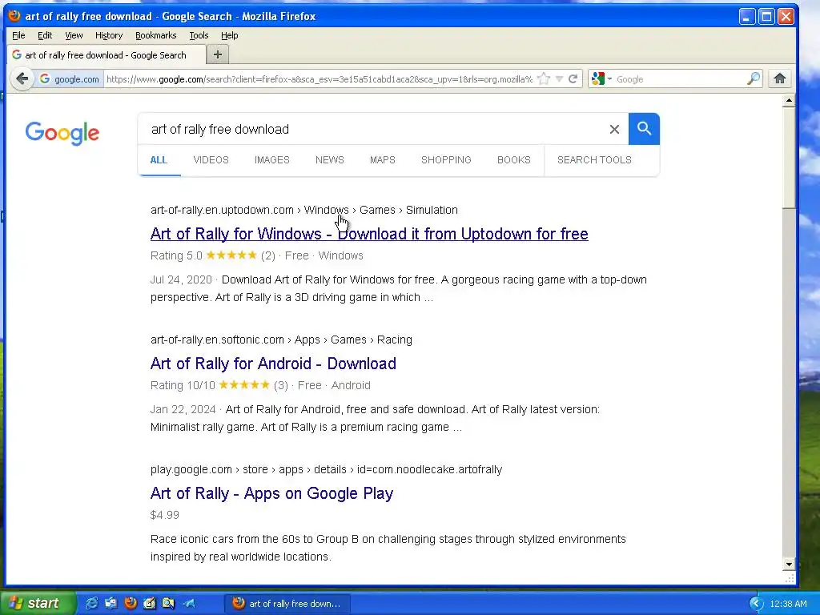Click the Firefox taskbar window button
The width and height of the screenshot is (820, 615).
click(x=287, y=604)
